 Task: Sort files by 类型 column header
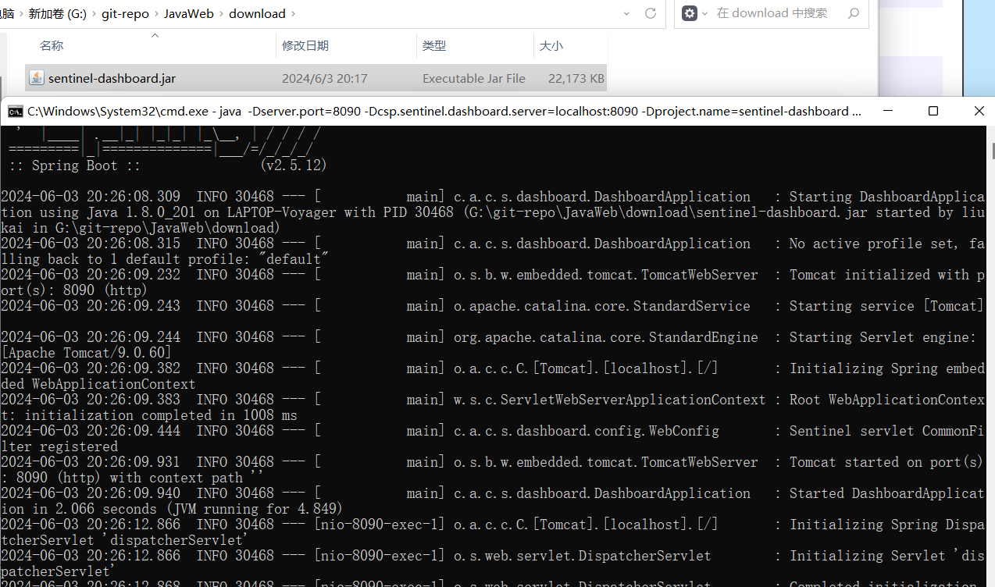coord(433,46)
